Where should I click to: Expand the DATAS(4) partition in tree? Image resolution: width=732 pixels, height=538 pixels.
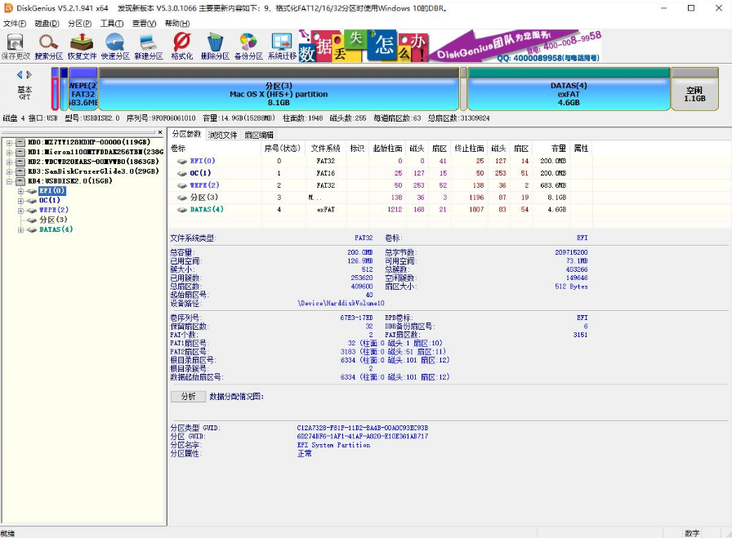point(20,229)
